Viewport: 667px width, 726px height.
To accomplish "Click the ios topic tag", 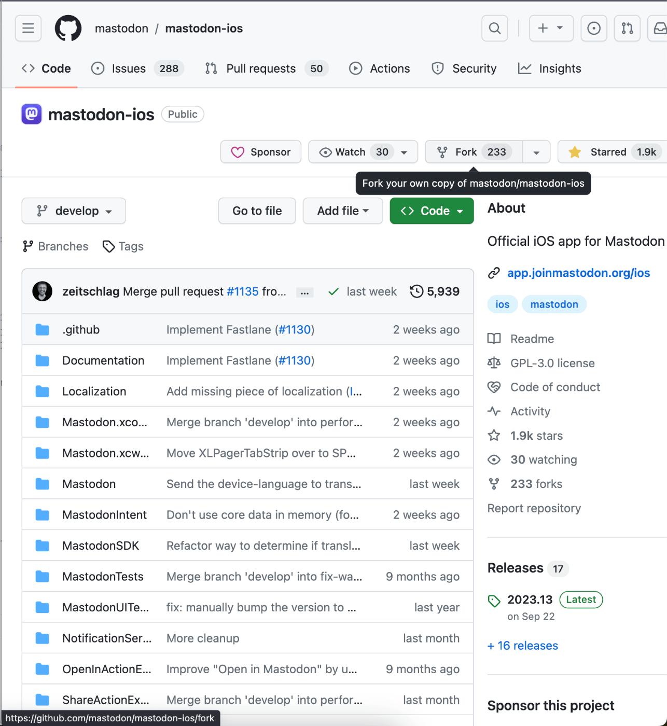I will pyautogui.click(x=502, y=304).
